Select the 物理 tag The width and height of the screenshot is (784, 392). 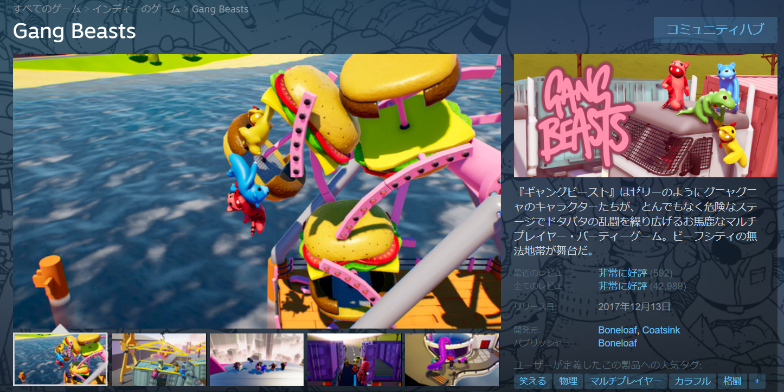click(567, 381)
